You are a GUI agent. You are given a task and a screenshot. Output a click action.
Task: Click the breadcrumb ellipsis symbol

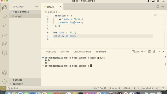click(59, 12)
